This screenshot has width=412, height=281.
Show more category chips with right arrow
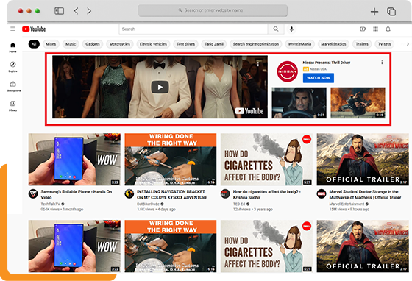click(408, 44)
